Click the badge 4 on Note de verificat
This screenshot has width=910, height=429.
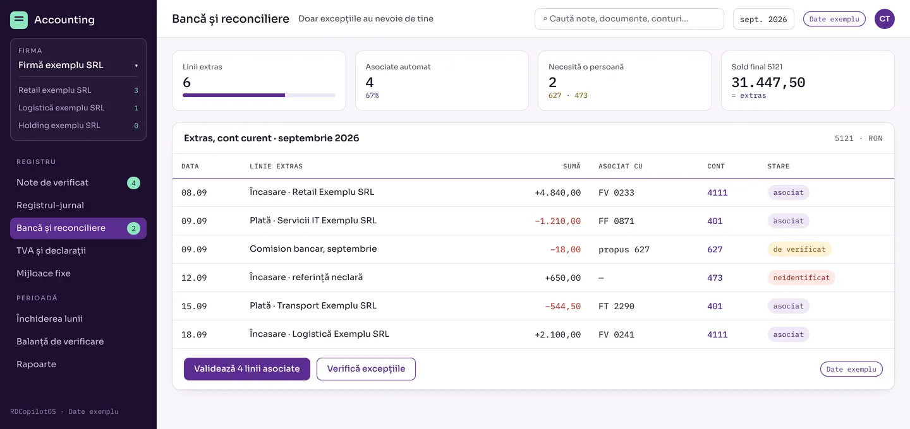(133, 183)
